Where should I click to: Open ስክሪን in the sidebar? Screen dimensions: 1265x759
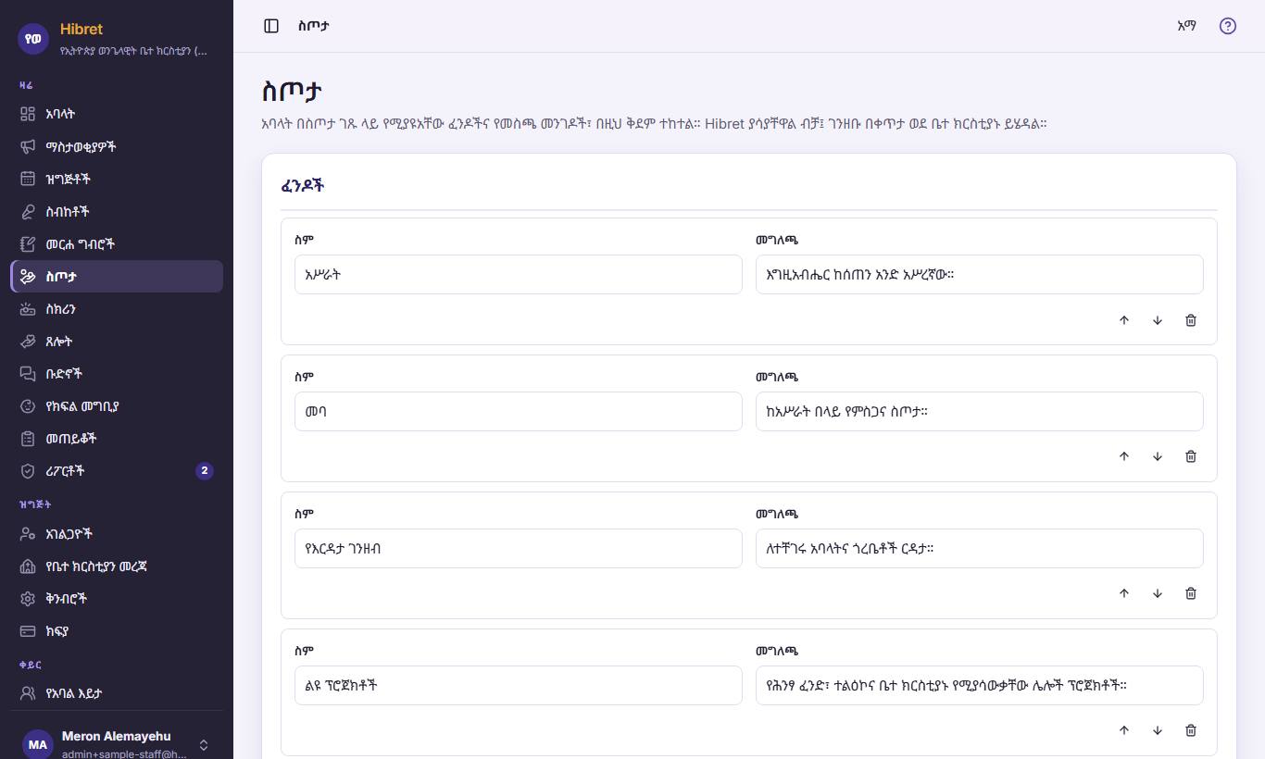117,308
